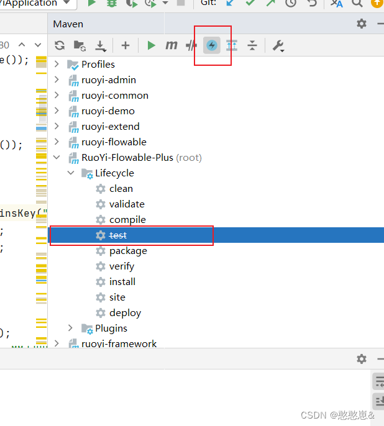The height and width of the screenshot is (426, 384).
Task: Collapse all Maven tree nodes
Action: 252,45
